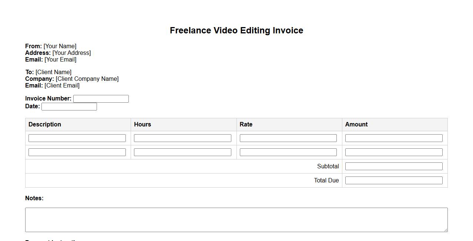Select the Rate column header

tap(246, 125)
